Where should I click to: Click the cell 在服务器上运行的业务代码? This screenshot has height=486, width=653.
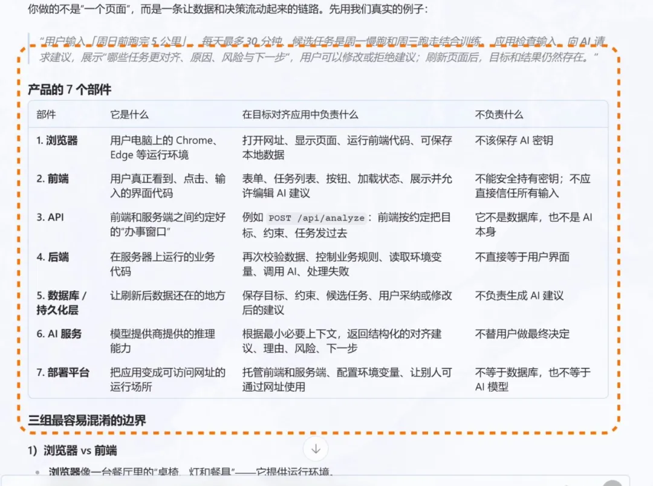coord(163,264)
